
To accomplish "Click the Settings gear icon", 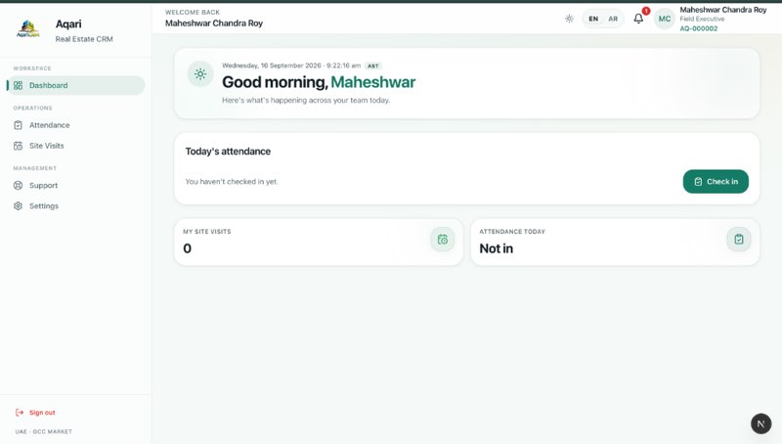I will (x=18, y=206).
